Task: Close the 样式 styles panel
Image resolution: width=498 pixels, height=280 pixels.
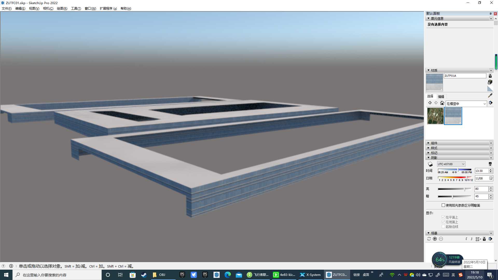Action: pos(491,148)
